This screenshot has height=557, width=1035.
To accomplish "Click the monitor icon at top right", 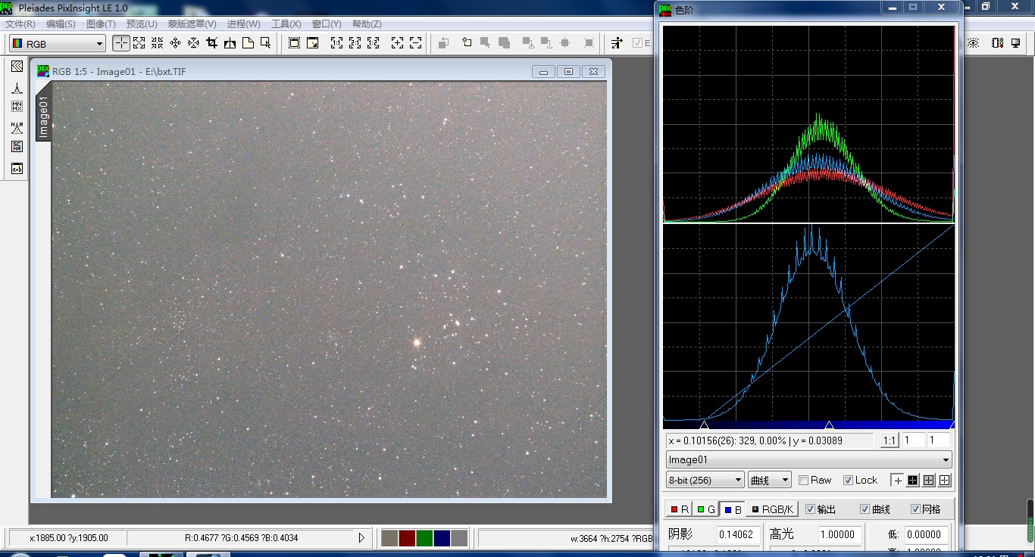I will (1016, 43).
